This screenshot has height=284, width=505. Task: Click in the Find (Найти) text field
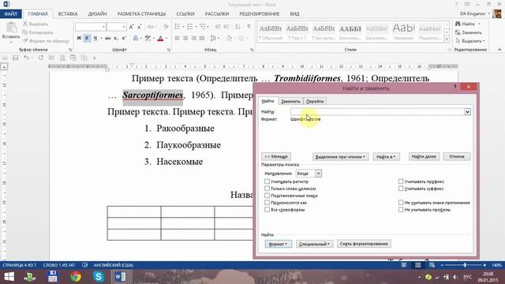tap(377, 112)
